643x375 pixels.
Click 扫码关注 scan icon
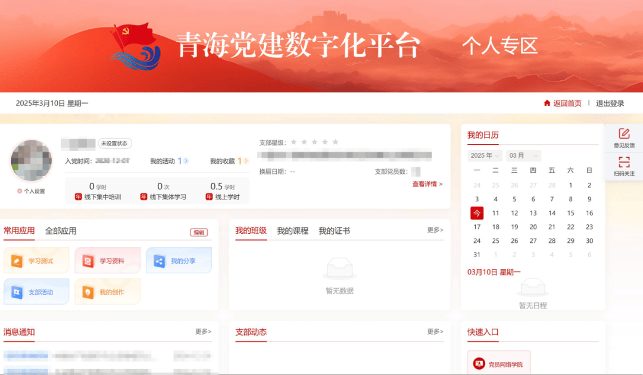tap(624, 162)
